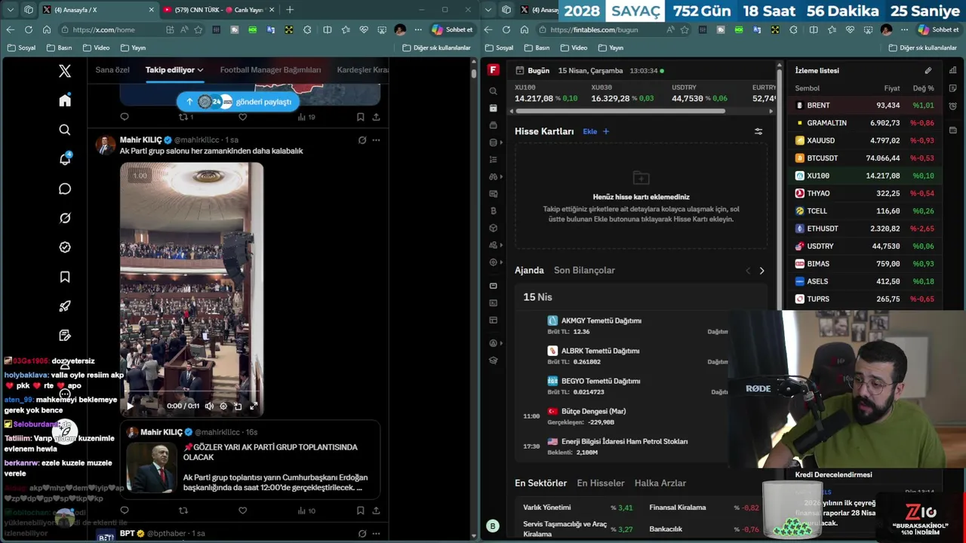Toggle picture-in-picture on tweet video

[238, 406]
